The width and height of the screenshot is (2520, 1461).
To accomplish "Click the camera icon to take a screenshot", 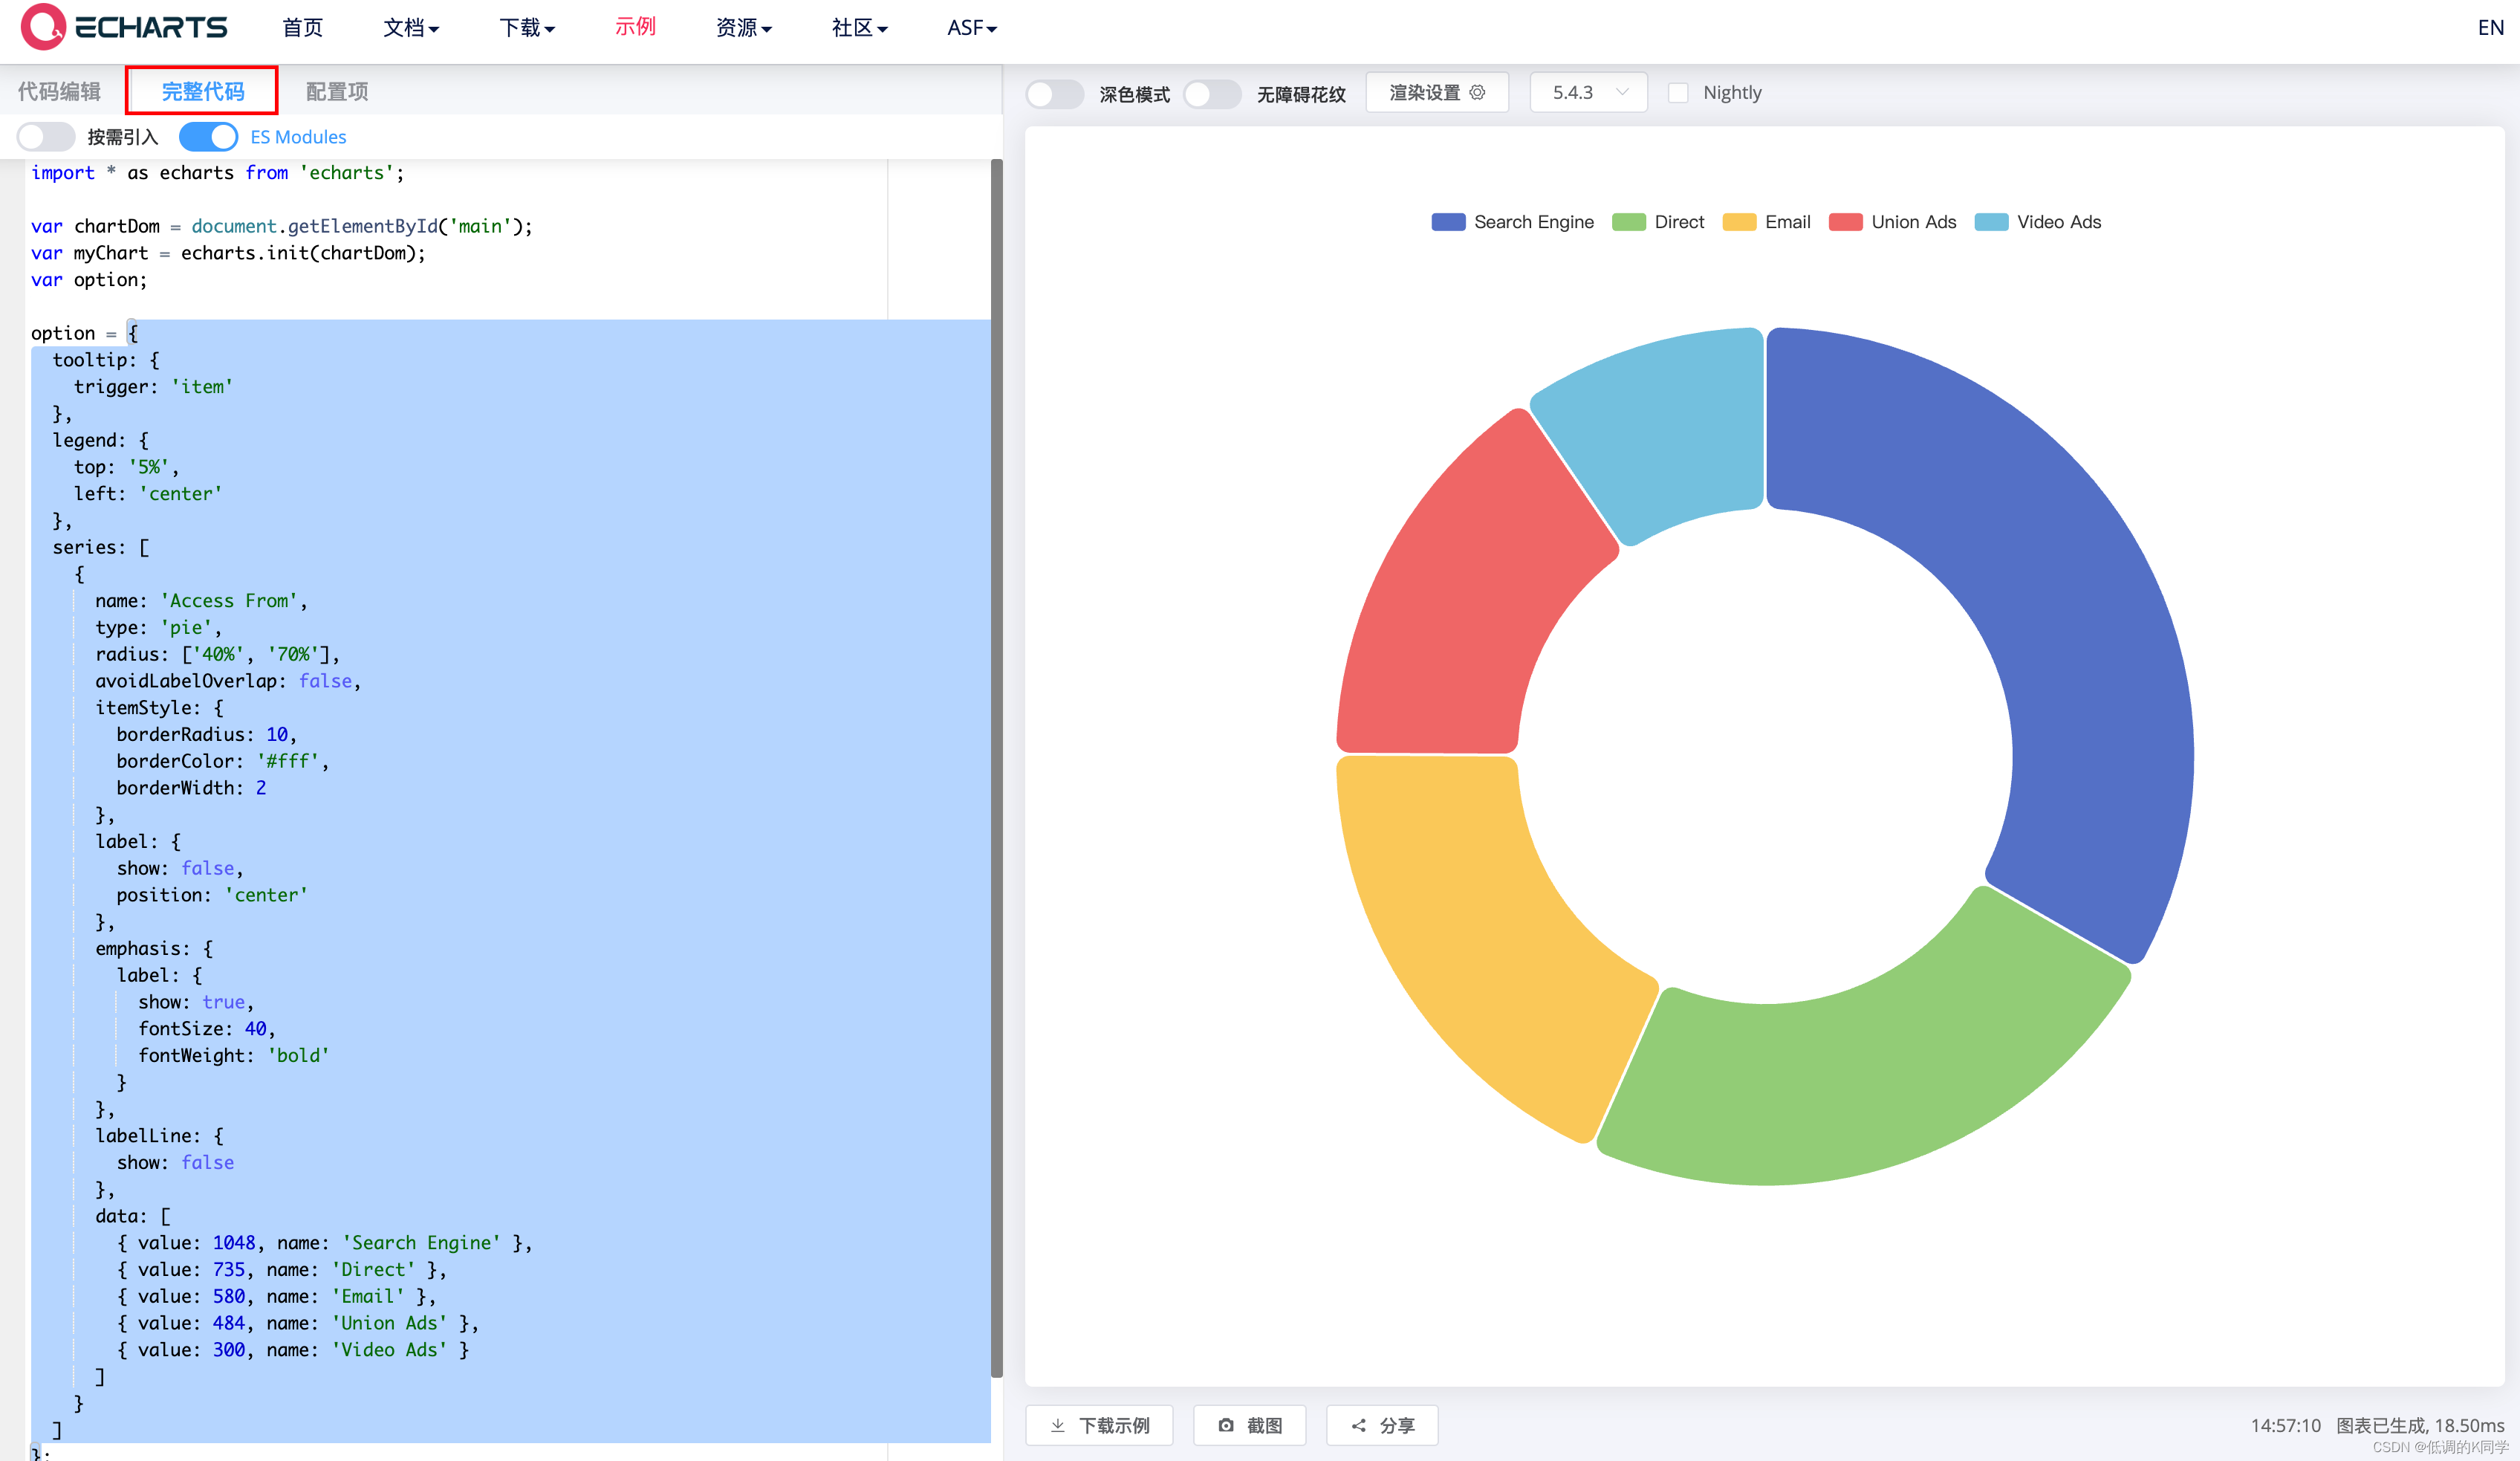I will [1226, 1425].
